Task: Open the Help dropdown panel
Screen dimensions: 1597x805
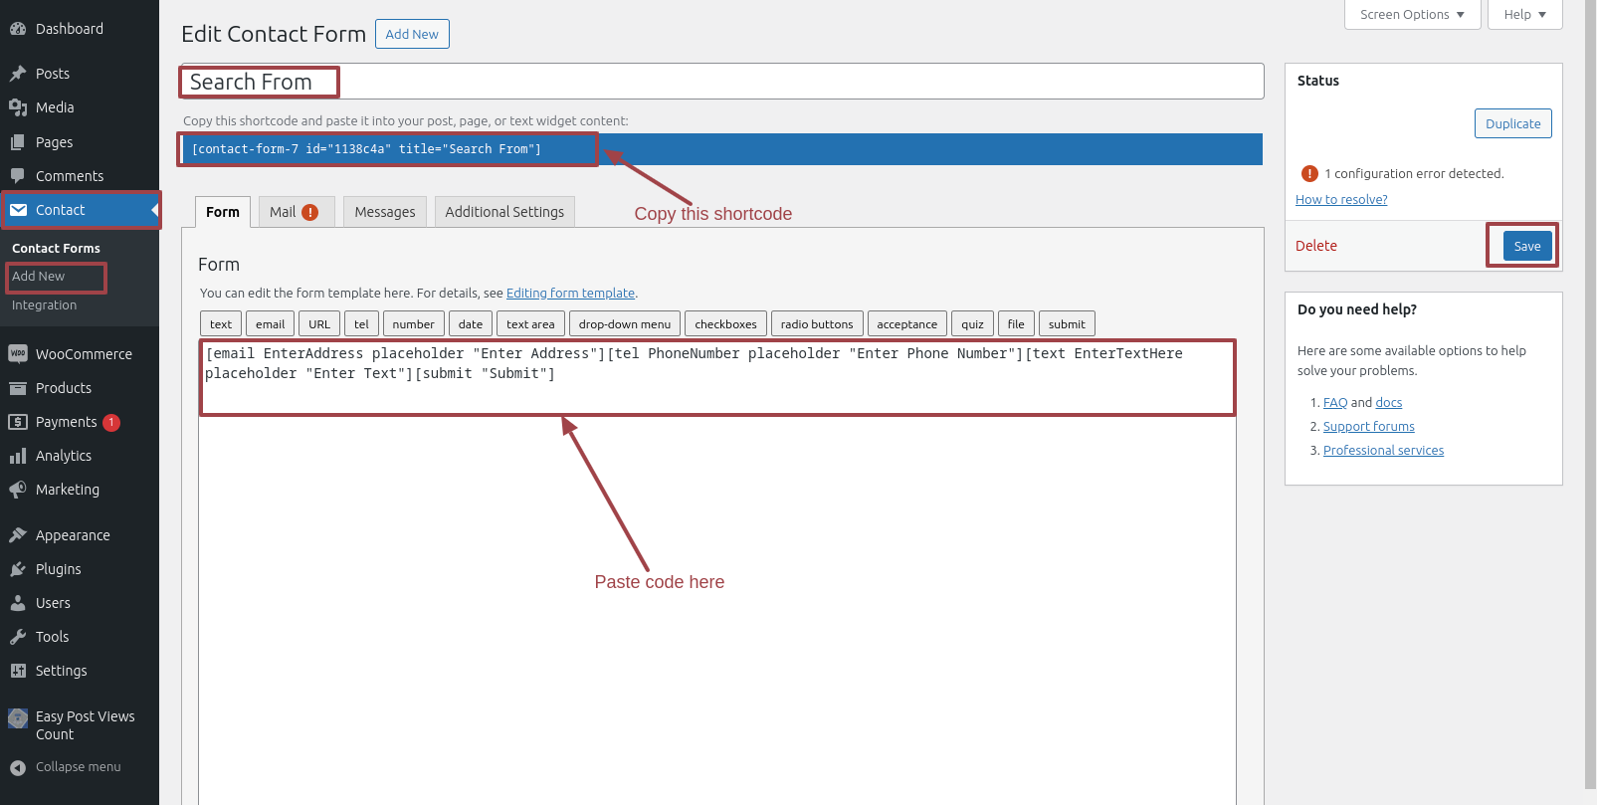Action: click(x=1524, y=15)
